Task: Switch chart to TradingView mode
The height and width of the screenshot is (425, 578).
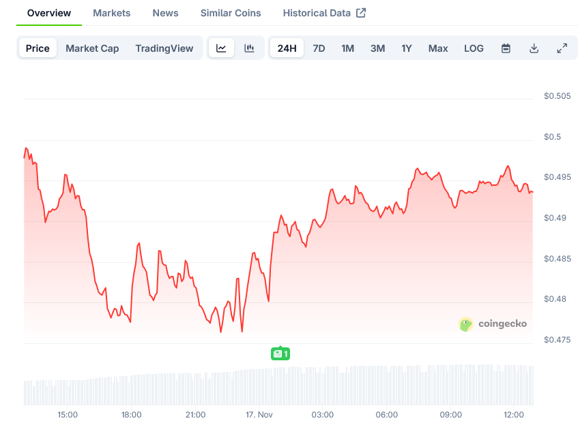Action: coord(164,48)
